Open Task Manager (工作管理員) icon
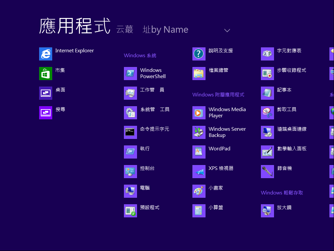Image resolution: width=334 pixels, height=251 pixels. point(130,93)
